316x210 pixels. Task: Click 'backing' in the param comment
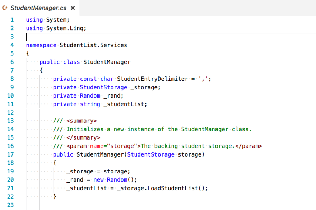pyautogui.click(x=166, y=146)
